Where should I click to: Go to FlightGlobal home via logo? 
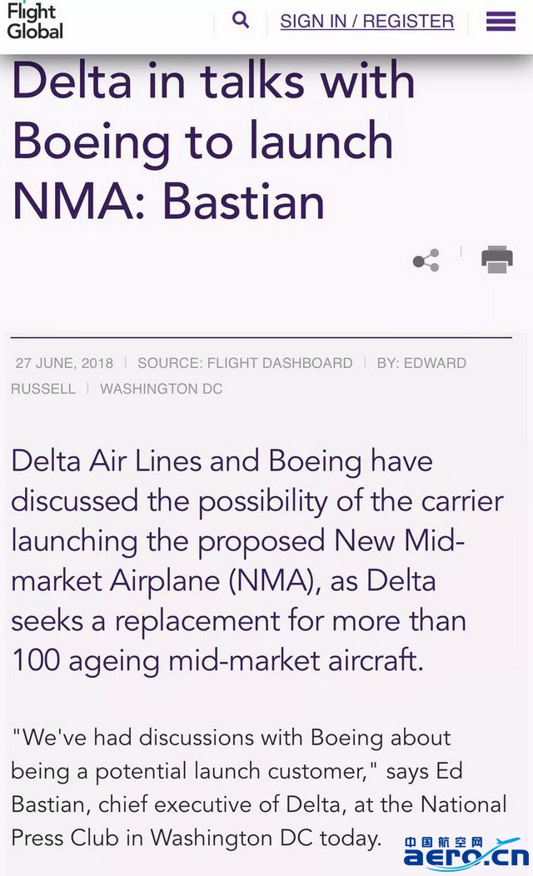(x=35, y=22)
